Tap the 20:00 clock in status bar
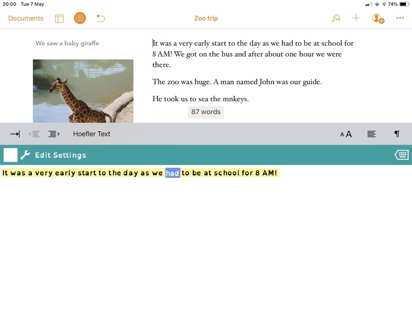The image size is (412, 309). click(x=9, y=4)
